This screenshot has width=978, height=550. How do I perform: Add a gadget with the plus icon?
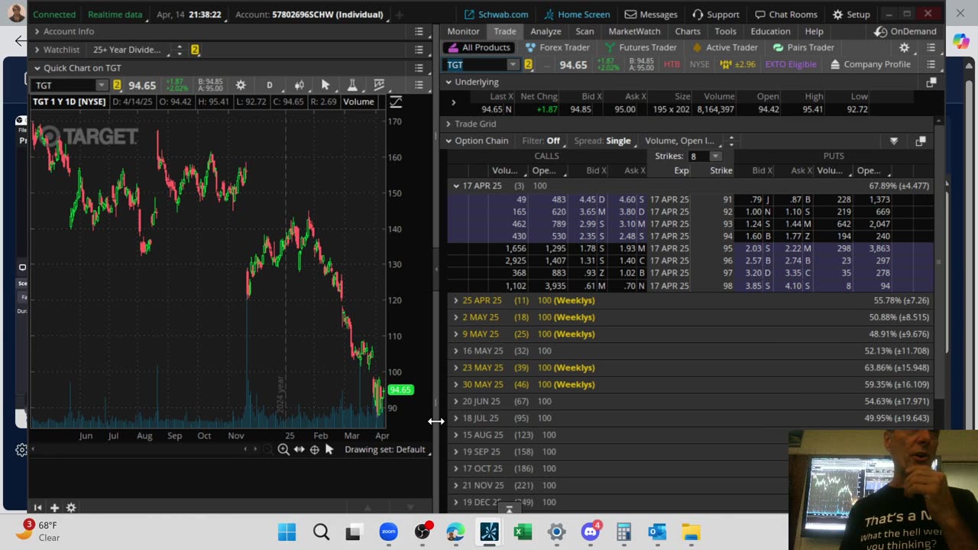point(54,507)
